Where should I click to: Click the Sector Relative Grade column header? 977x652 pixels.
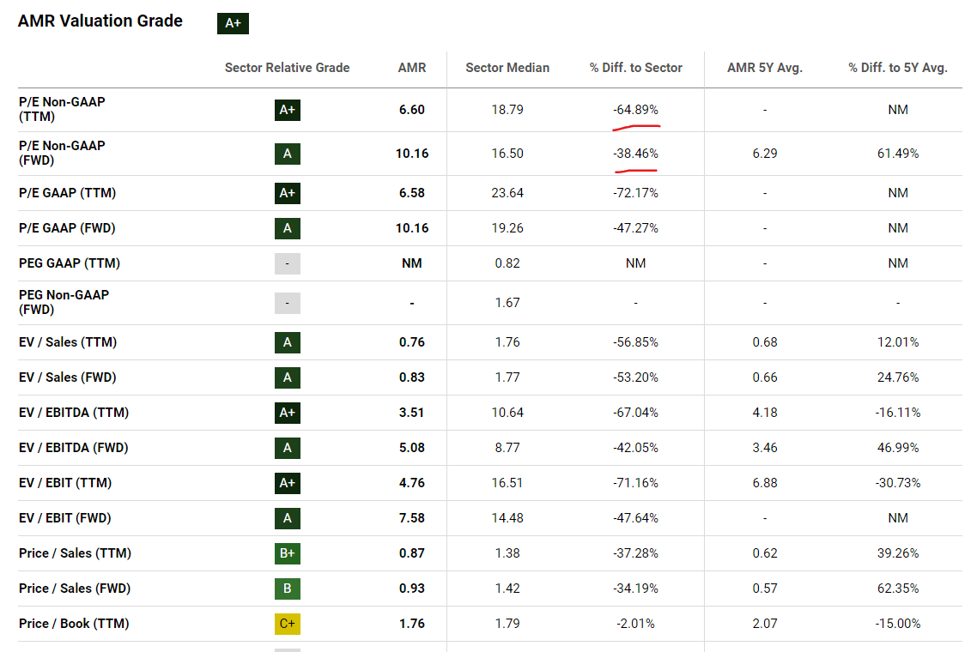coord(287,68)
